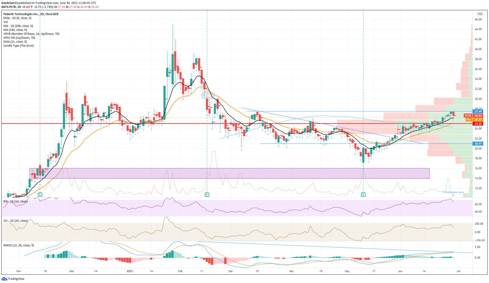The image size is (489, 283).
Task: Select the purple support zone rectangle
Action: (230, 173)
